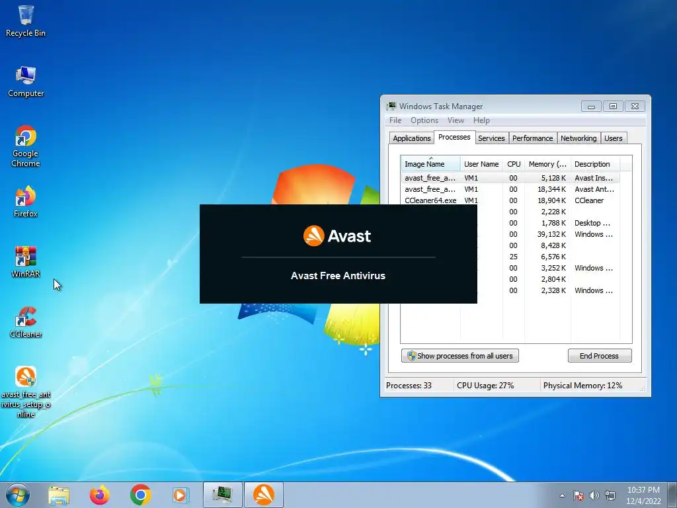Click Show processes from all users
The height and width of the screenshot is (508, 677).
click(x=460, y=356)
